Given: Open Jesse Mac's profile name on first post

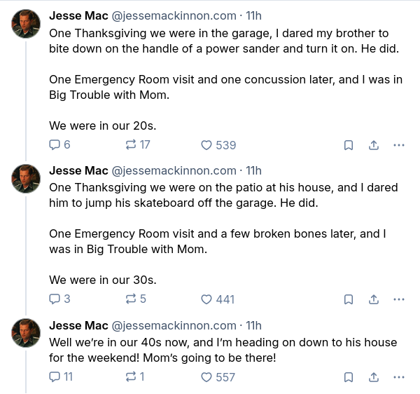Looking at the screenshot, I should click(x=78, y=15).
